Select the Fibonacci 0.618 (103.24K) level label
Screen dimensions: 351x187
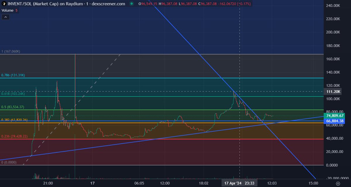pyautogui.click(x=13, y=94)
